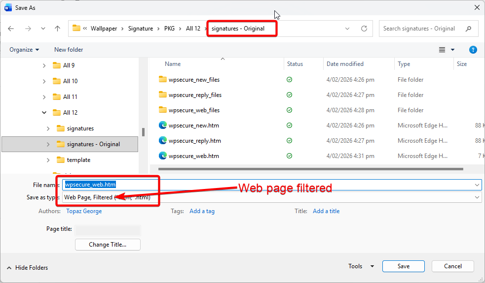Collapse the All 12 tree folder
The height and width of the screenshot is (283, 485).
(44, 113)
